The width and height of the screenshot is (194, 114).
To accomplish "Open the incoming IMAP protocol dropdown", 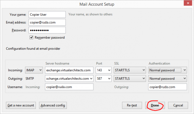I will 34,70.
